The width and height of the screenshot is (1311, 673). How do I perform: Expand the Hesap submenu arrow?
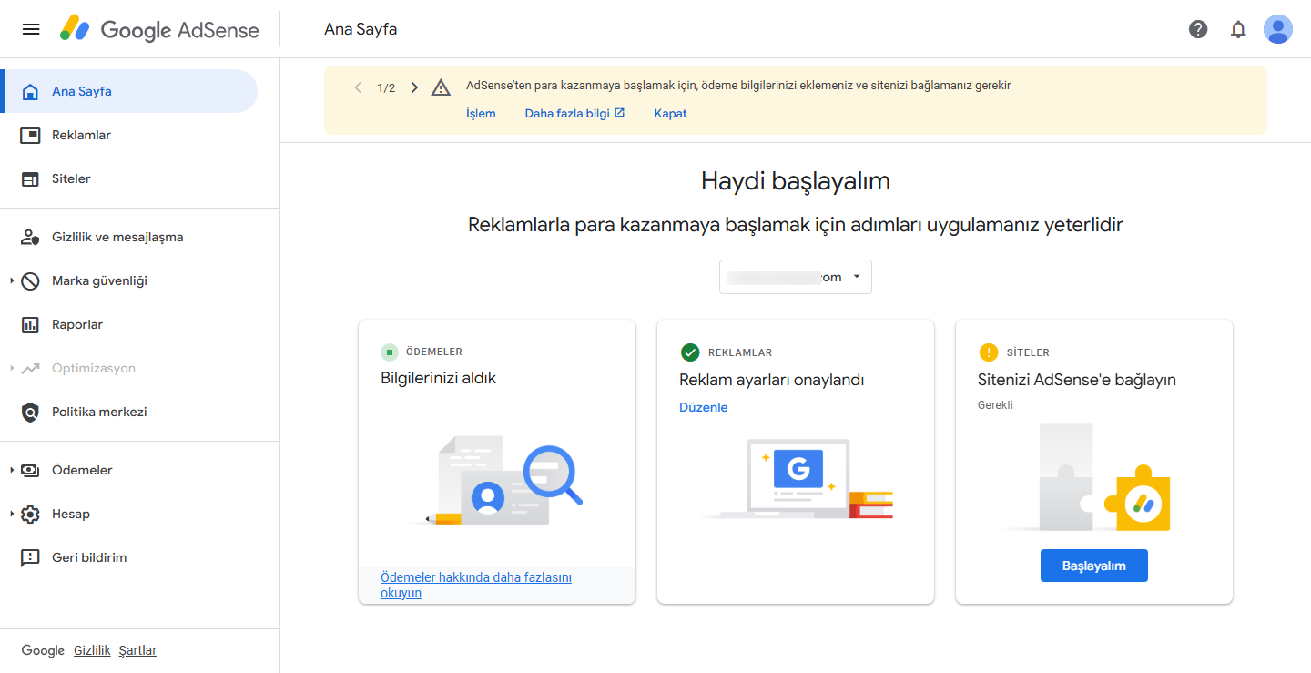pyautogui.click(x=12, y=514)
